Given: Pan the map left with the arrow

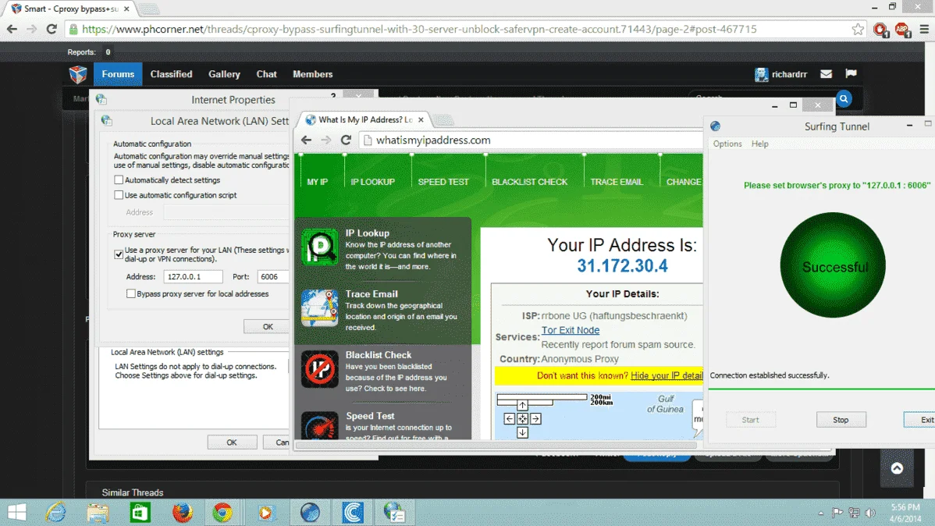Looking at the screenshot, I should click(509, 418).
